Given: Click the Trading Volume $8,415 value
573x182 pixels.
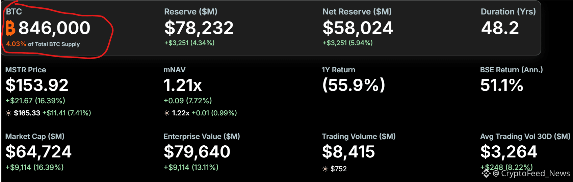Looking at the screenshot, I should [348, 152].
